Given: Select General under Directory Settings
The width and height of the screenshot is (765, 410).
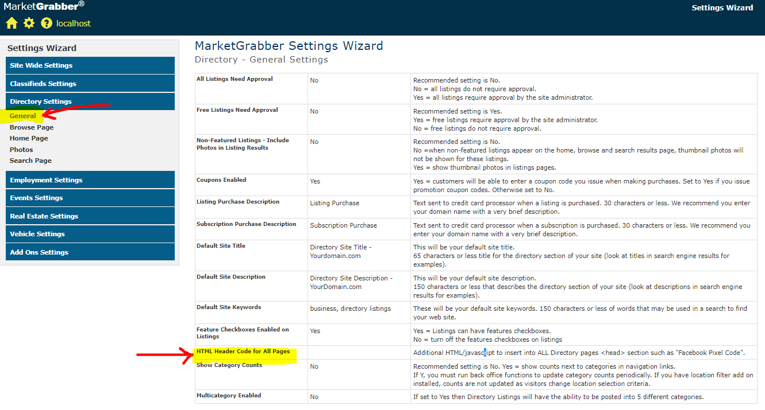Looking at the screenshot, I should [x=23, y=116].
